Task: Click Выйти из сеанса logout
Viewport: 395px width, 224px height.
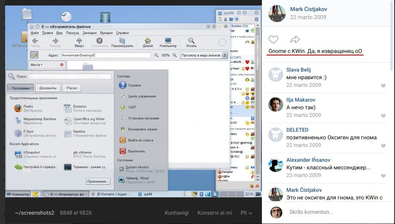Action: pos(136,140)
